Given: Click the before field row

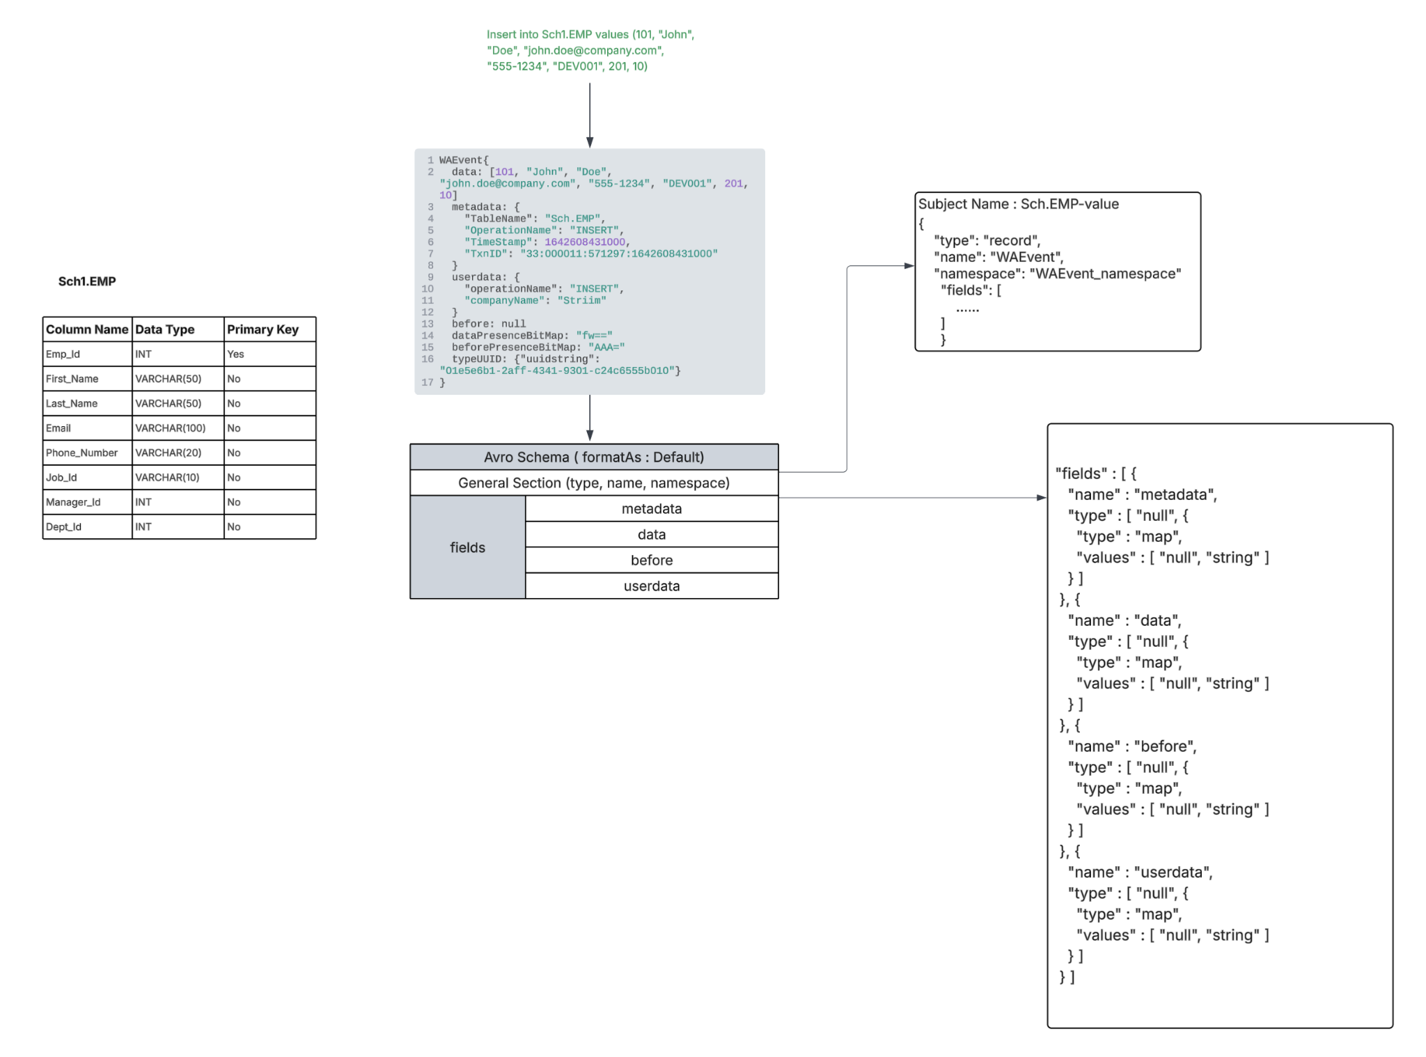Looking at the screenshot, I should tap(651, 560).
